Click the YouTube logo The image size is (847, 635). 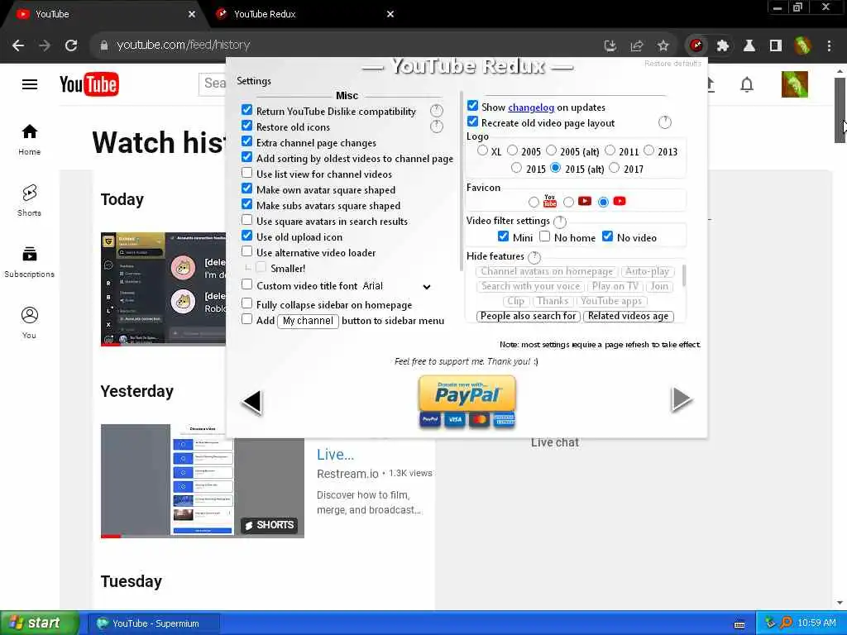[x=89, y=84]
